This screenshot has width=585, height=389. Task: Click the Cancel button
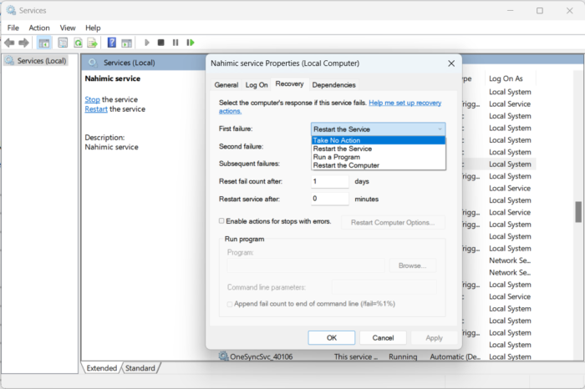coord(383,337)
